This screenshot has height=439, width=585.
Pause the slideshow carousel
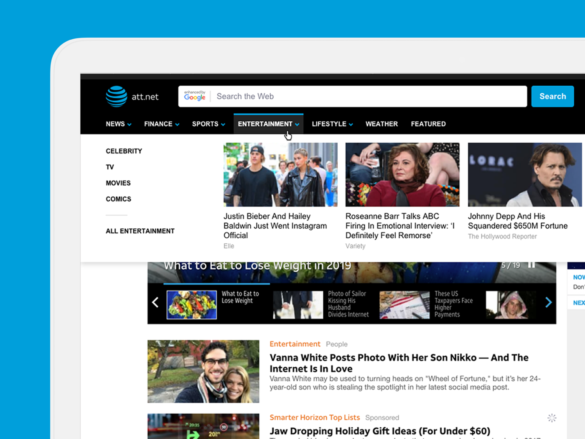532,265
